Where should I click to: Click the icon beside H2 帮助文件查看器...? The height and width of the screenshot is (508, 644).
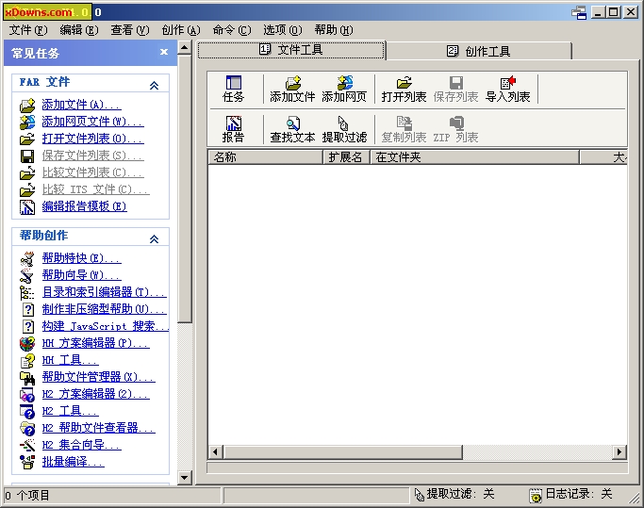click(x=27, y=428)
